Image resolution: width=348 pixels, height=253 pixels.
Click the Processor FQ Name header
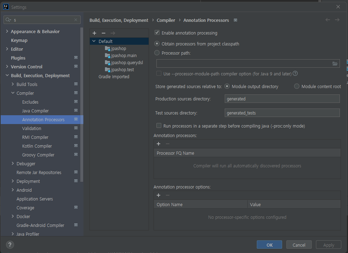247,153
